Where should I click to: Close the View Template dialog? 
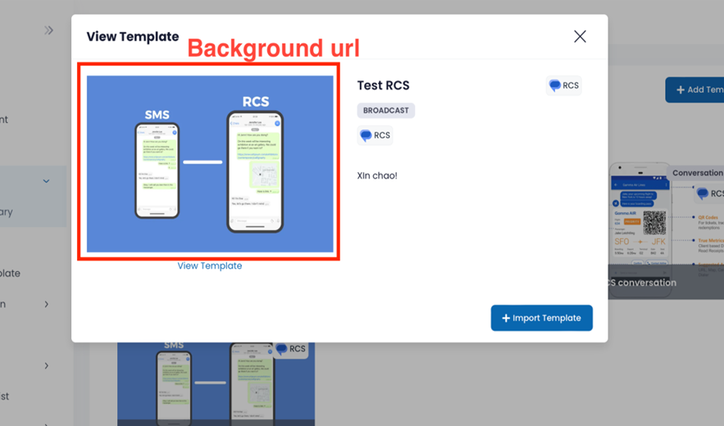click(580, 37)
